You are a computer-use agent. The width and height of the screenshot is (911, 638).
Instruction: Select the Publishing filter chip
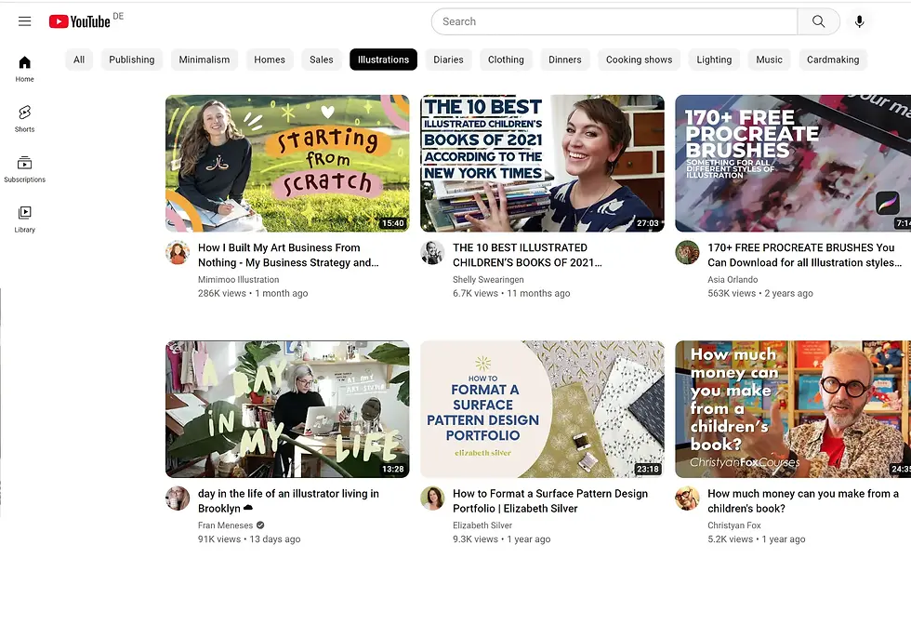click(x=132, y=60)
